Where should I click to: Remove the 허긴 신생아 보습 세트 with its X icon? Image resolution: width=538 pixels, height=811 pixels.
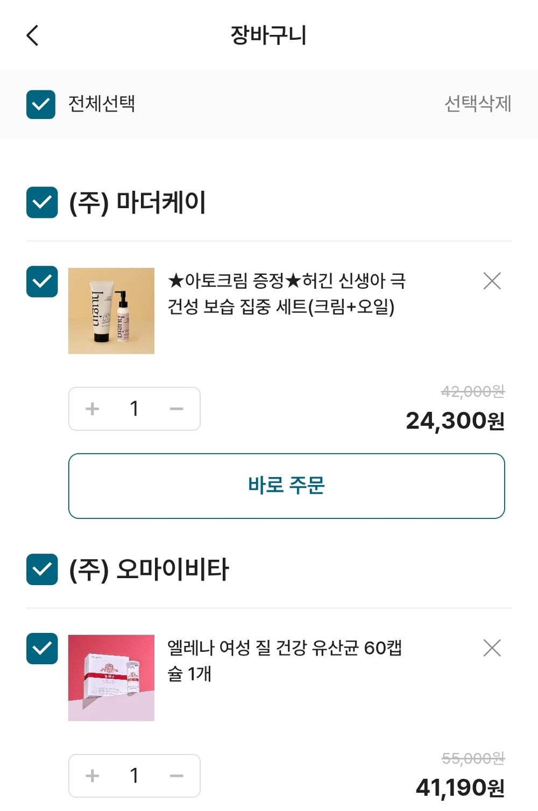pos(492,281)
